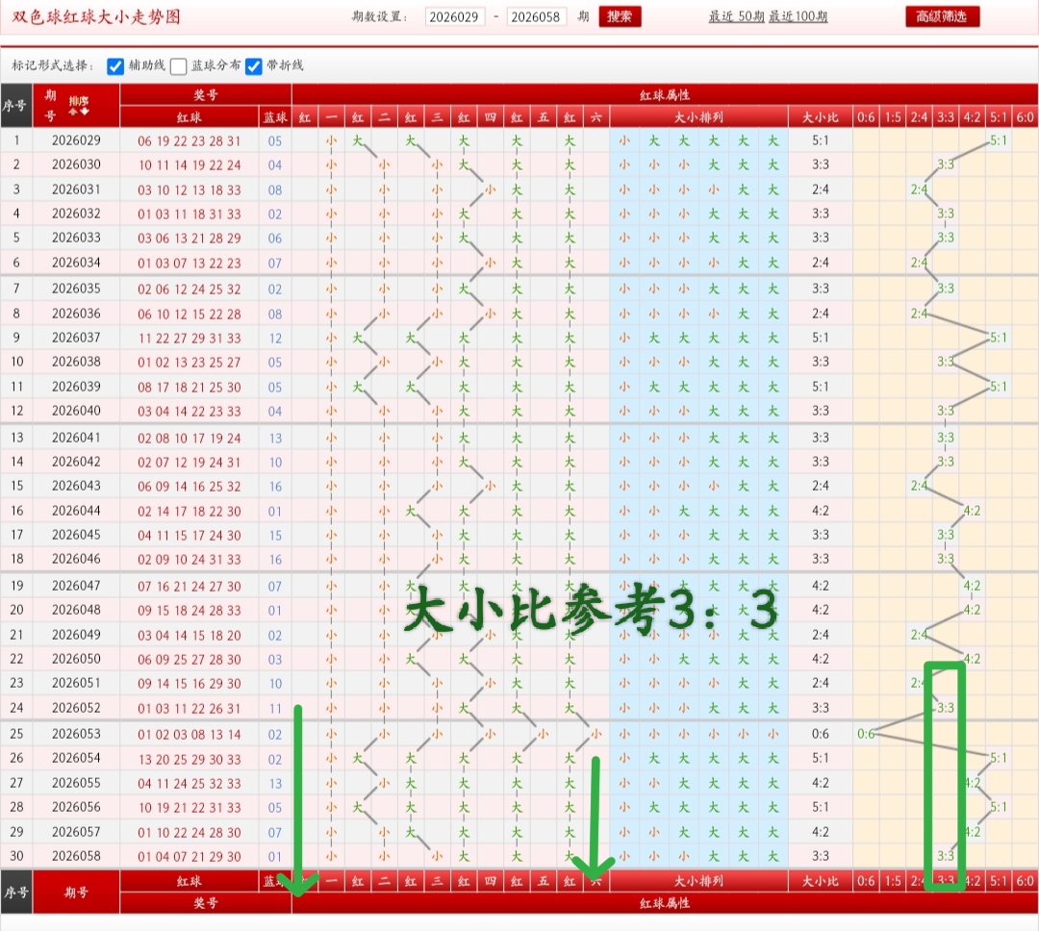Image resolution: width=1039 pixels, height=931 pixels.
Task: Click 大小比 value 4:2 in row 2026044
Action: [821, 511]
